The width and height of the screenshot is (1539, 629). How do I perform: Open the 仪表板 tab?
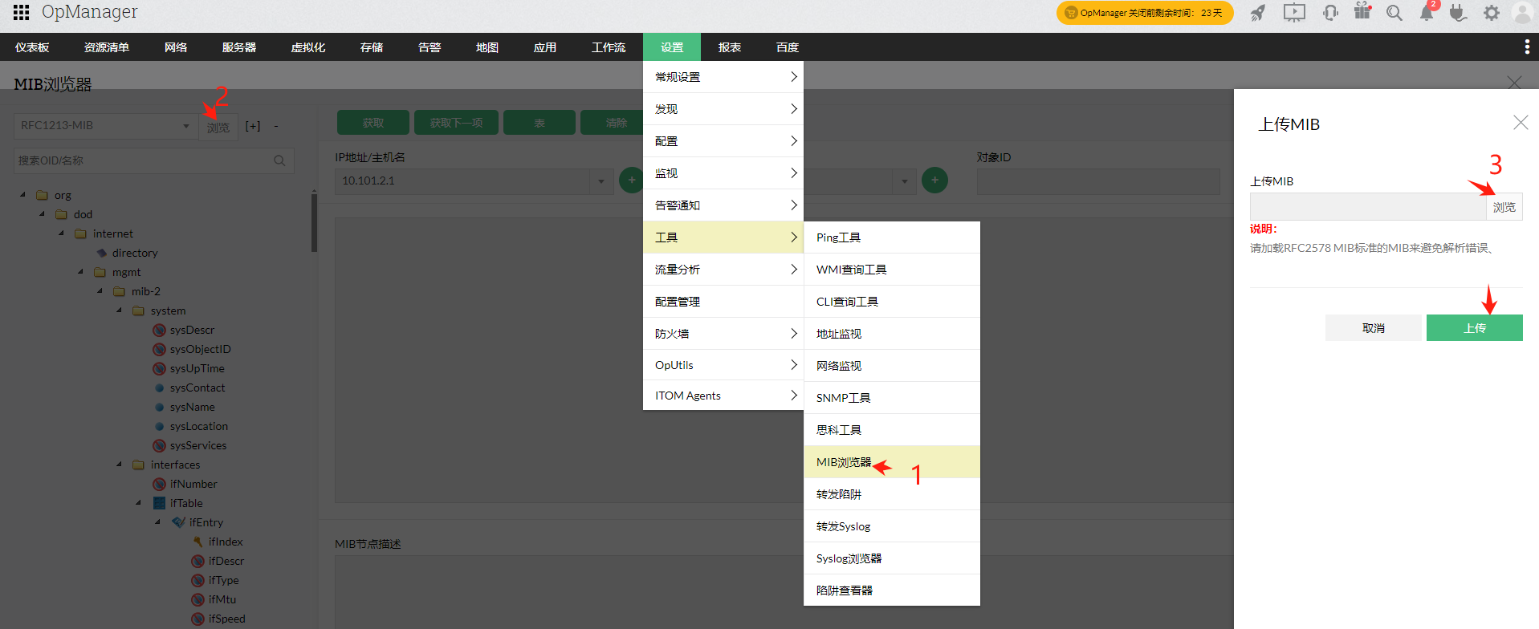(x=32, y=47)
